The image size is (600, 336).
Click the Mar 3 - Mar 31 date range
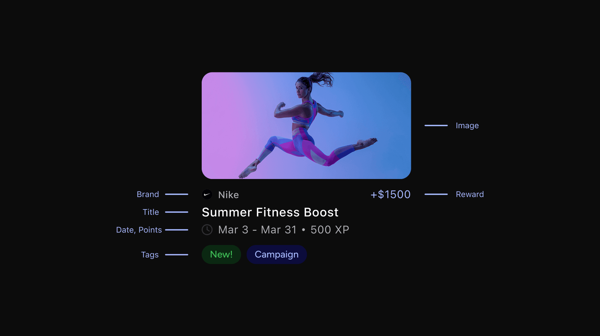(x=257, y=230)
